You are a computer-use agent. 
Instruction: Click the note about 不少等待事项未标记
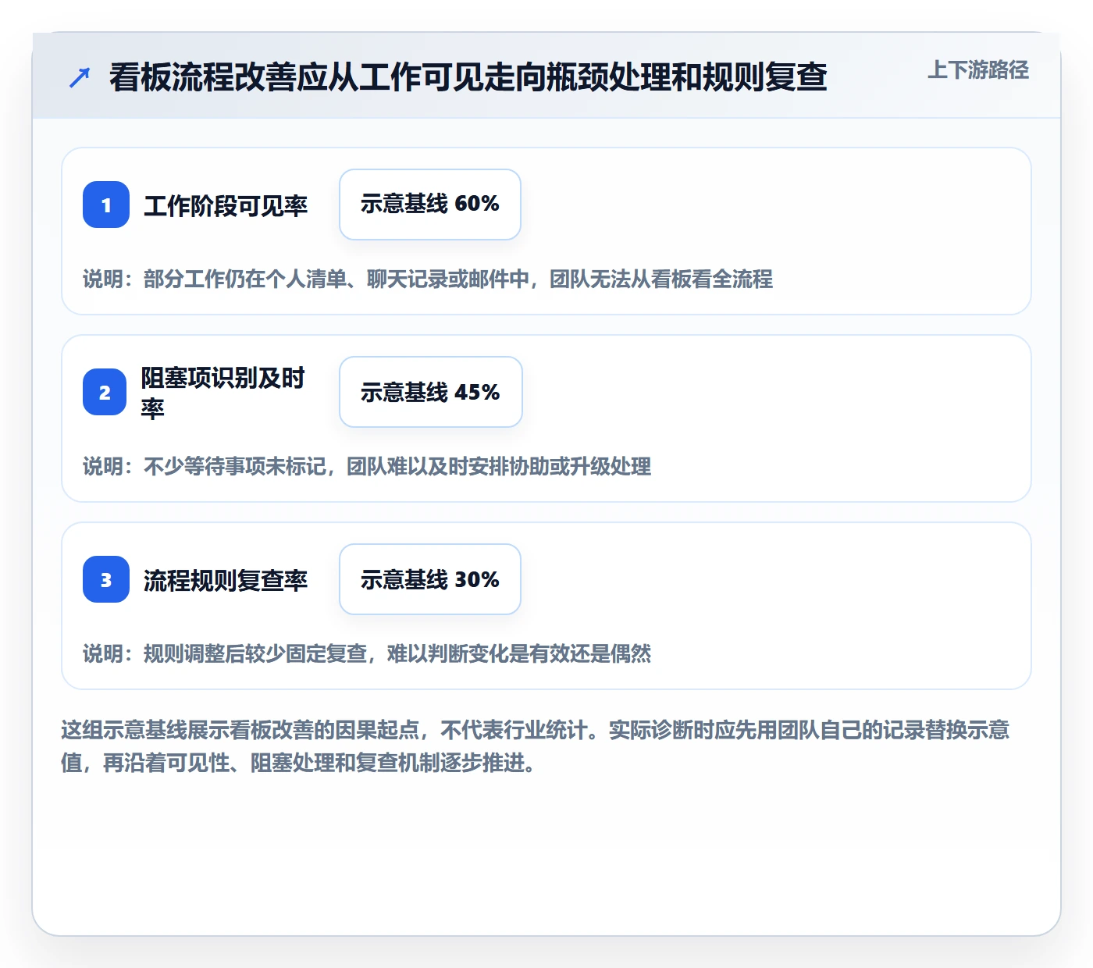[x=367, y=466]
